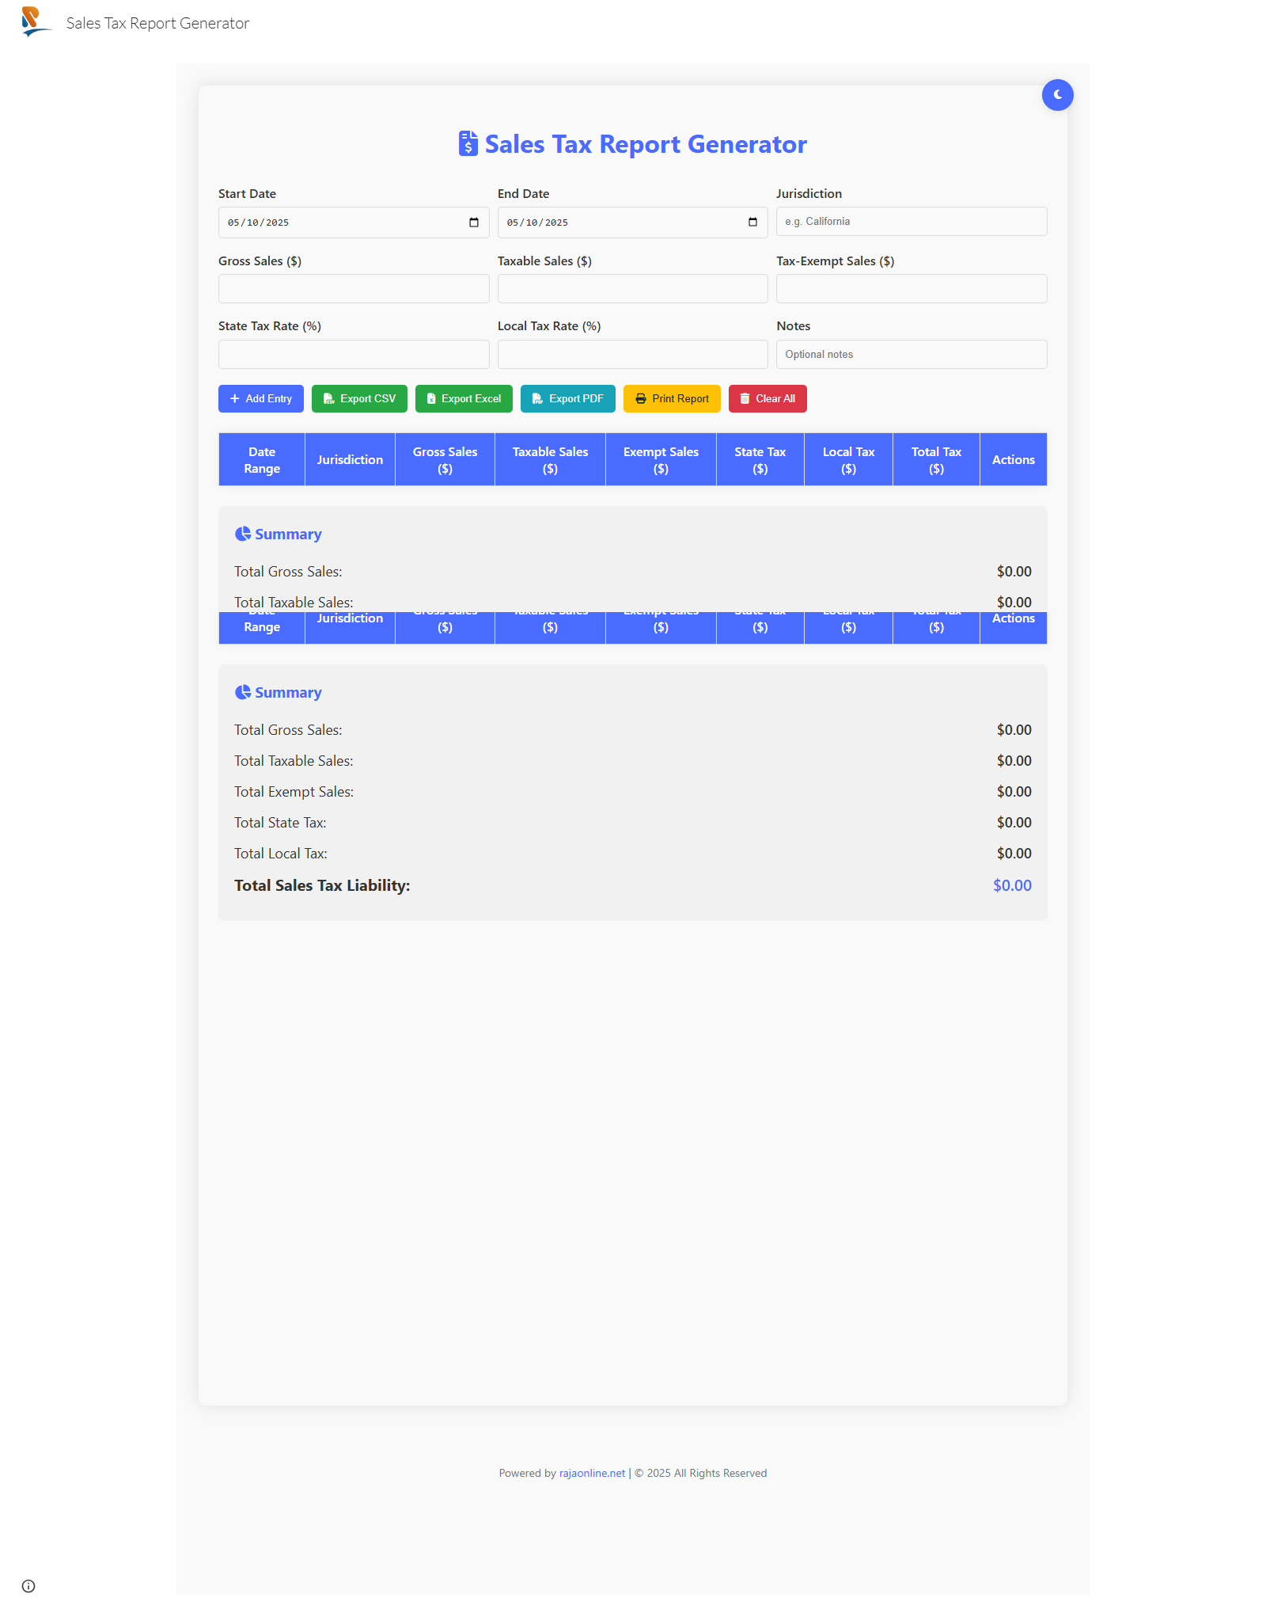Viewport: 1266px width, 1613px height.
Task: Click the Local Tax Rate input
Action: (x=632, y=355)
